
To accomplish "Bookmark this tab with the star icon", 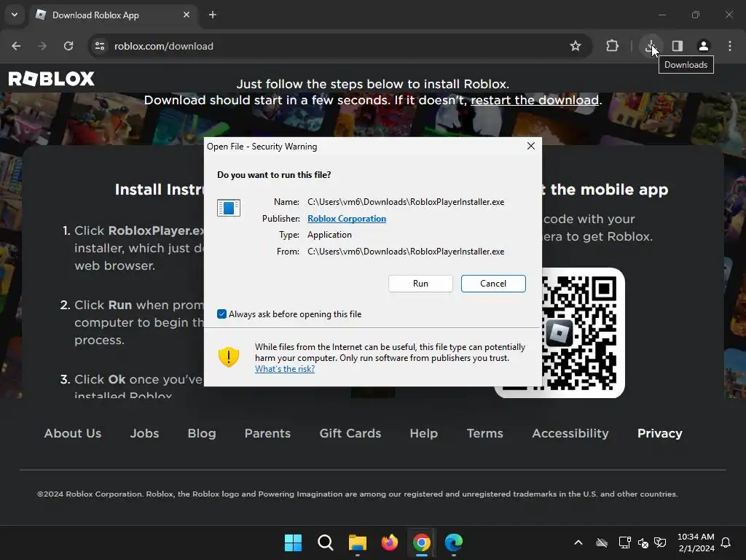I will (576, 46).
